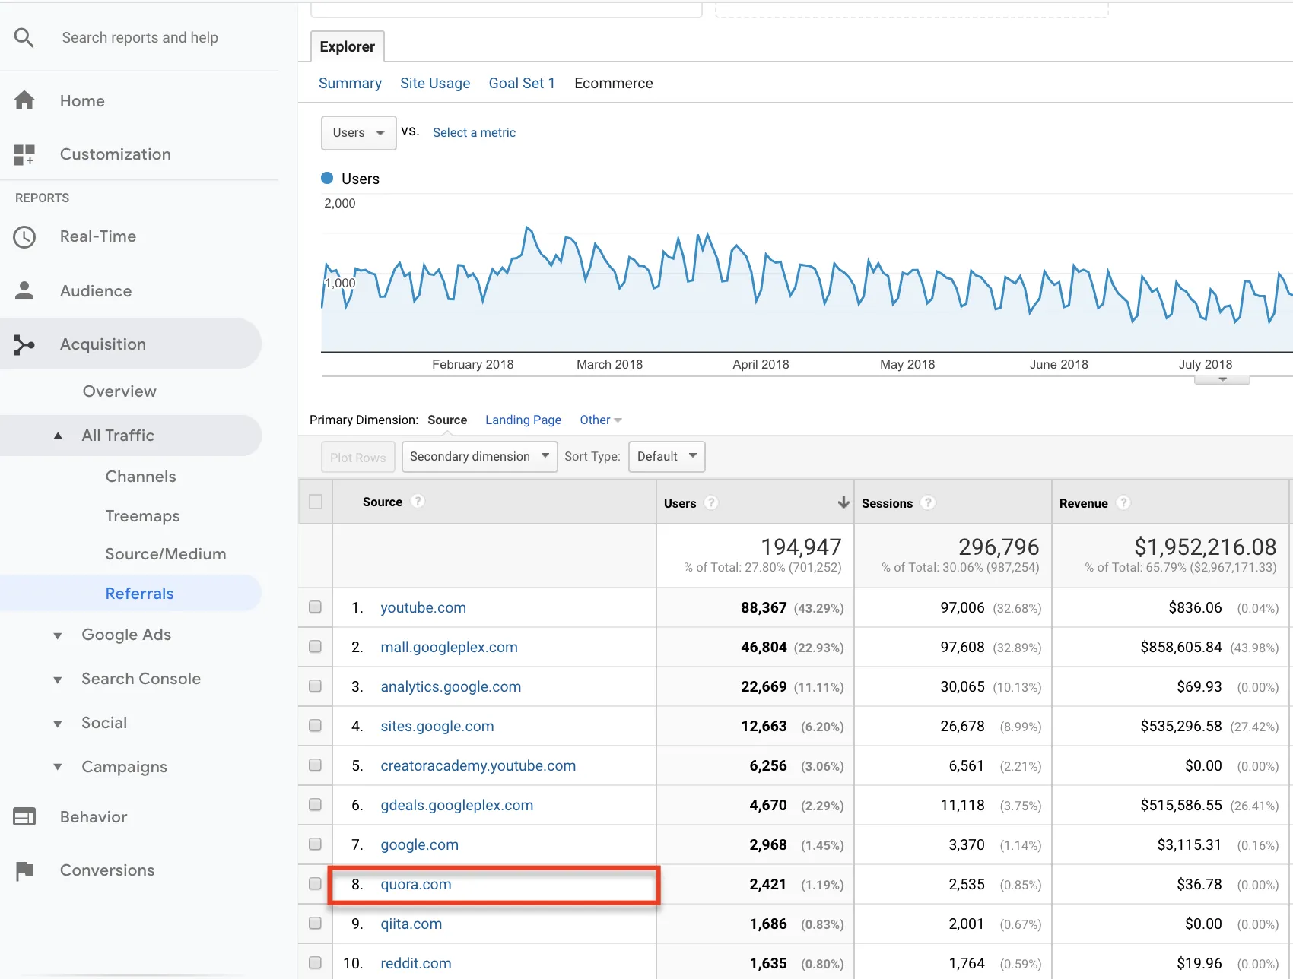Switch to the Summary metric group
Image resolution: width=1293 pixels, height=979 pixels.
tap(350, 83)
